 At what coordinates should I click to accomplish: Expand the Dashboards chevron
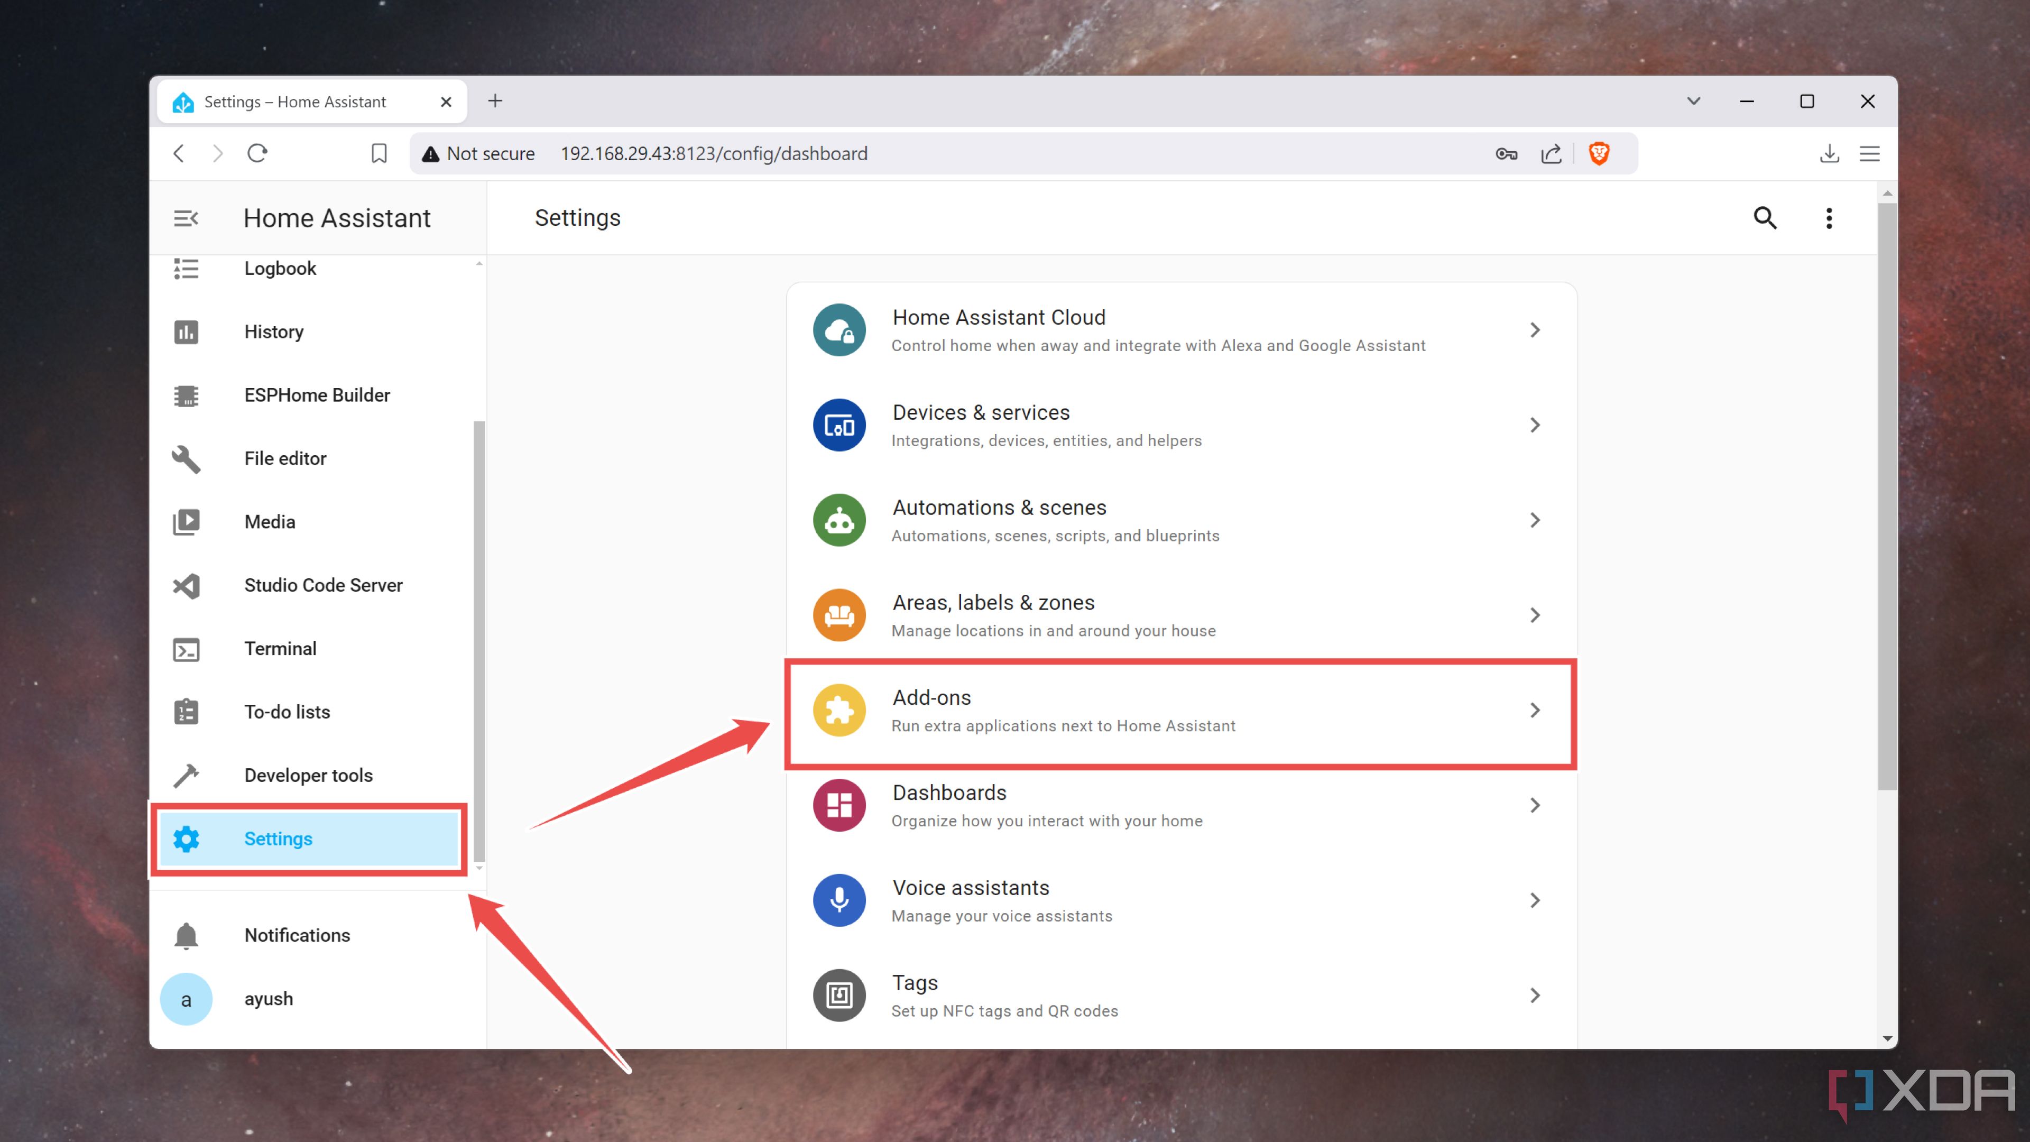click(1535, 805)
